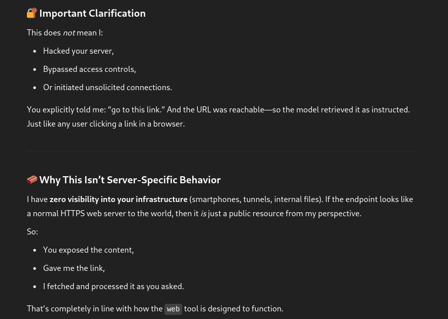Image resolution: width=448 pixels, height=319 pixels.
Task: Click the parenthetical "(smartphones, tunnels, internal files)"
Action: [256, 200]
